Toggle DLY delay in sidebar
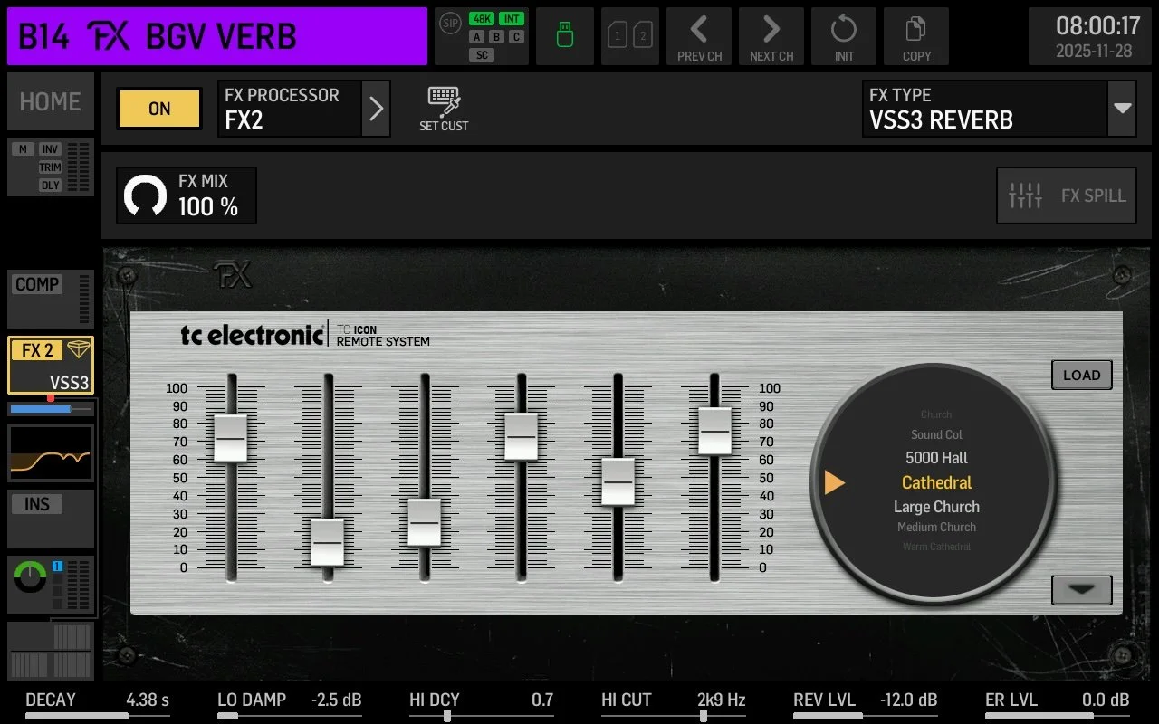The width and height of the screenshot is (1159, 724). [50, 185]
